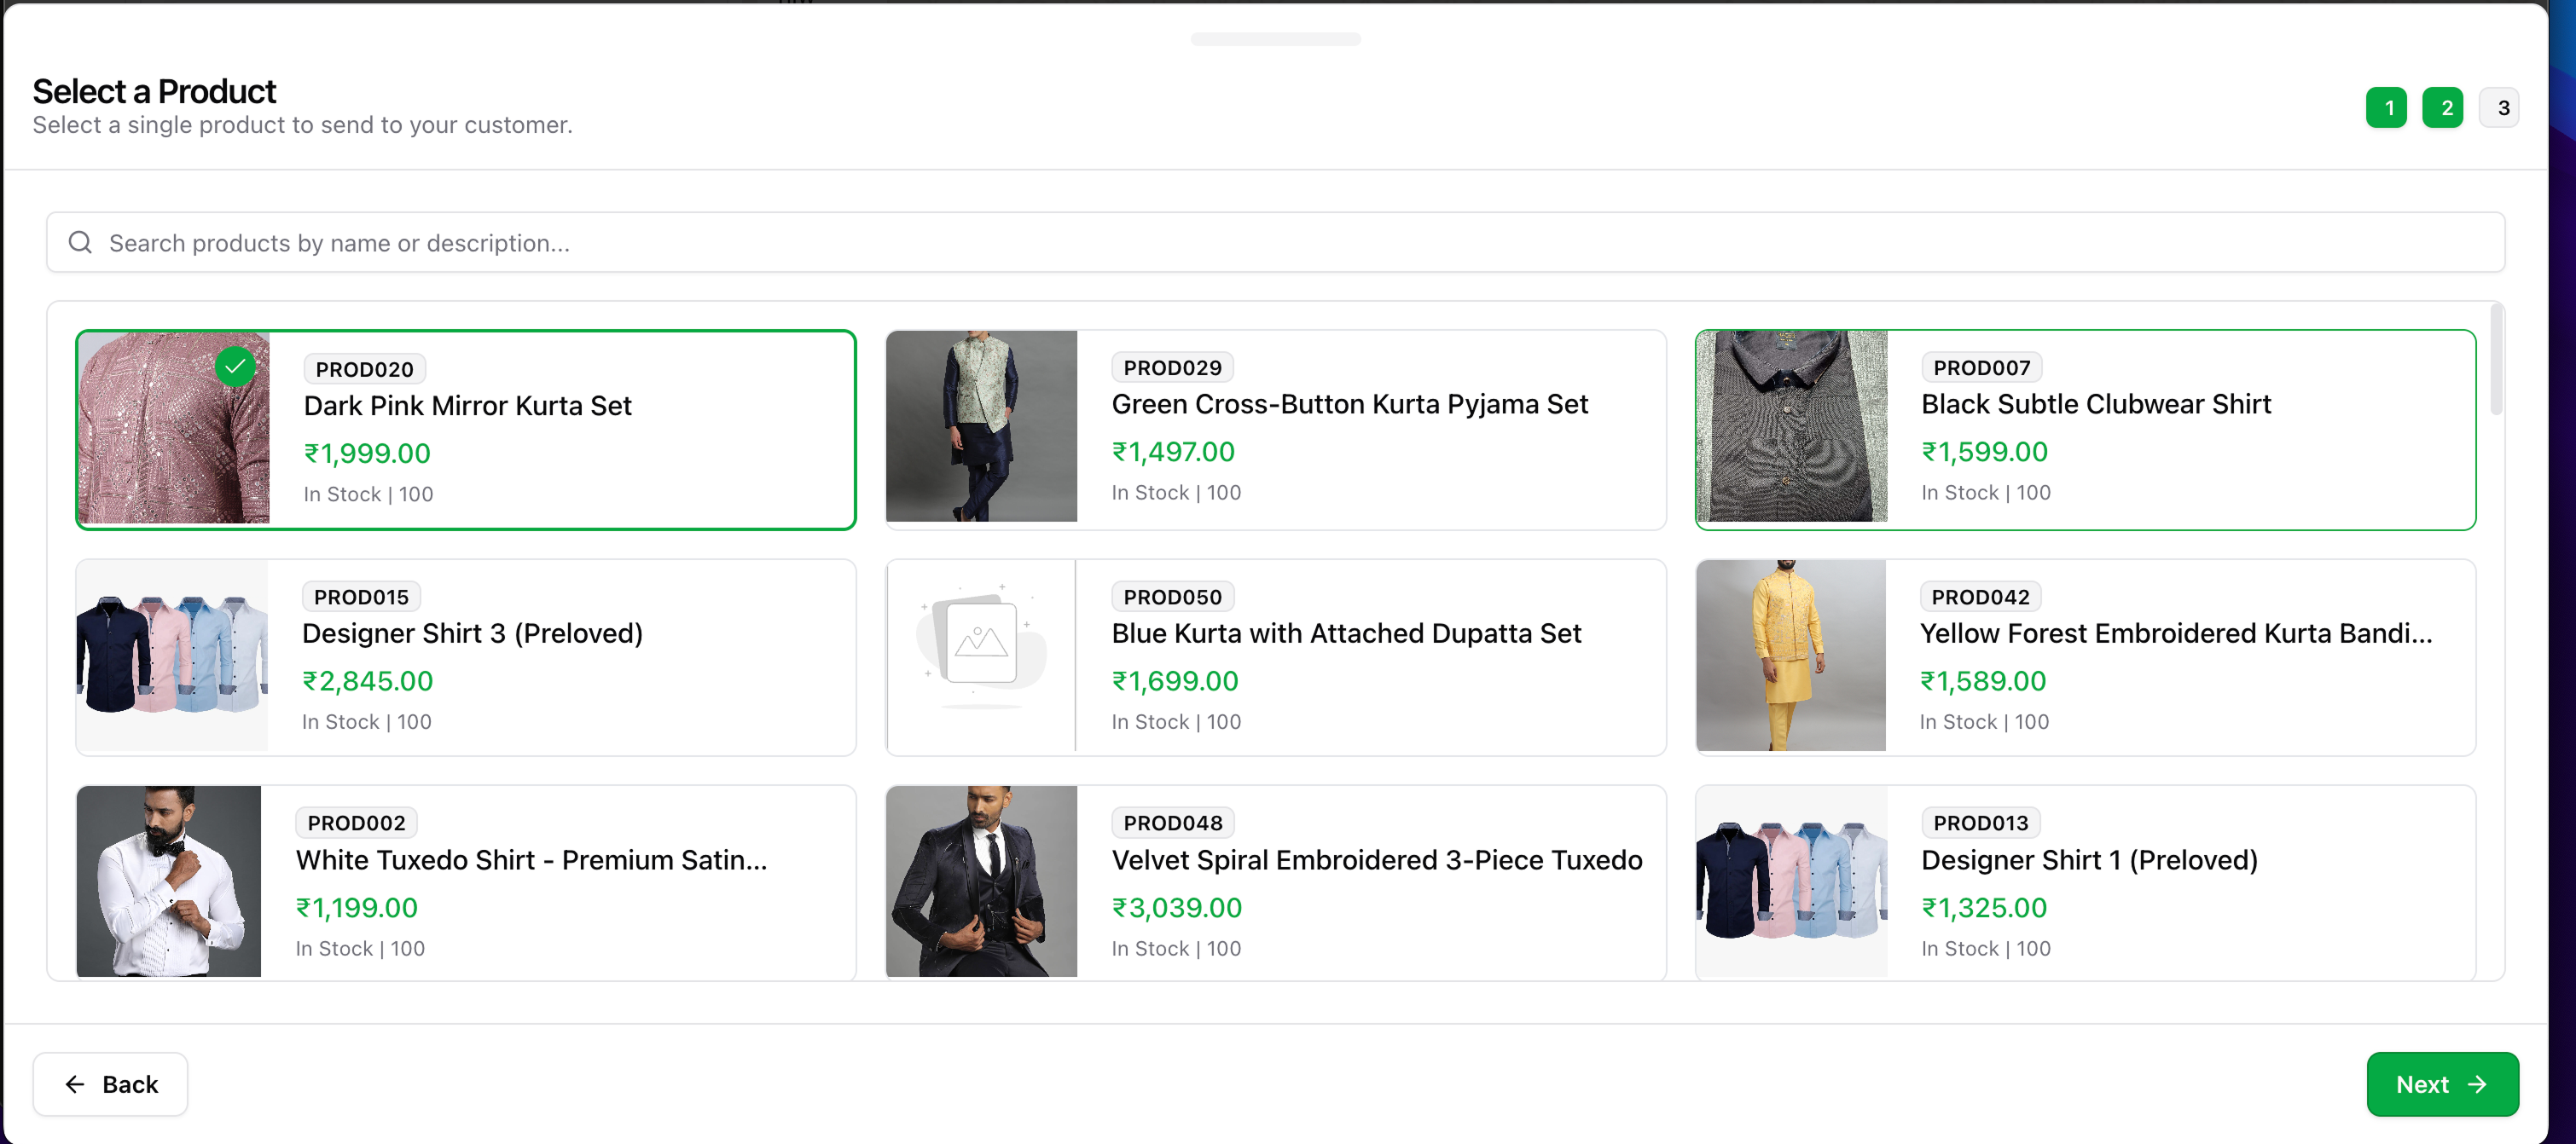This screenshot has height=1144, width=2576.
Task: Select Green Cross-Button Kurta Pyjama Set
Action: [x=1350, y=405]
